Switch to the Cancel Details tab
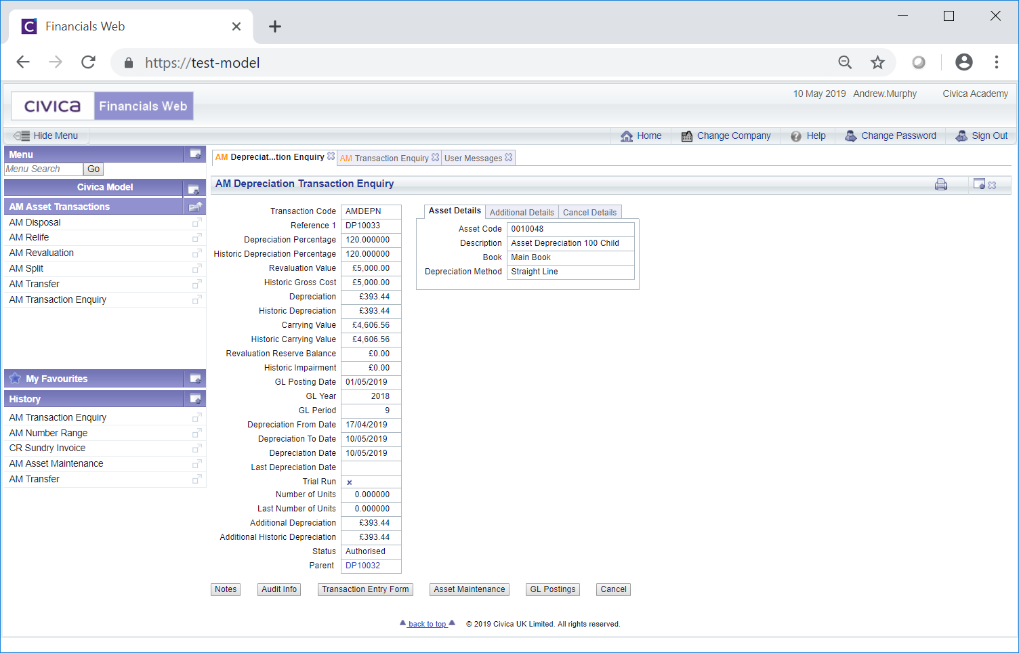Image resolution: width=1019 pixels, height=653 pixels. click(589, 212)
